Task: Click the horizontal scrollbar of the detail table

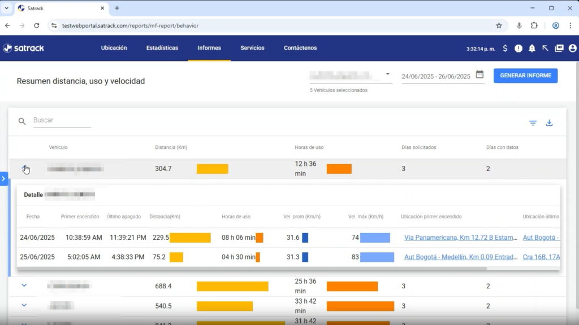Action: point(252,268)
